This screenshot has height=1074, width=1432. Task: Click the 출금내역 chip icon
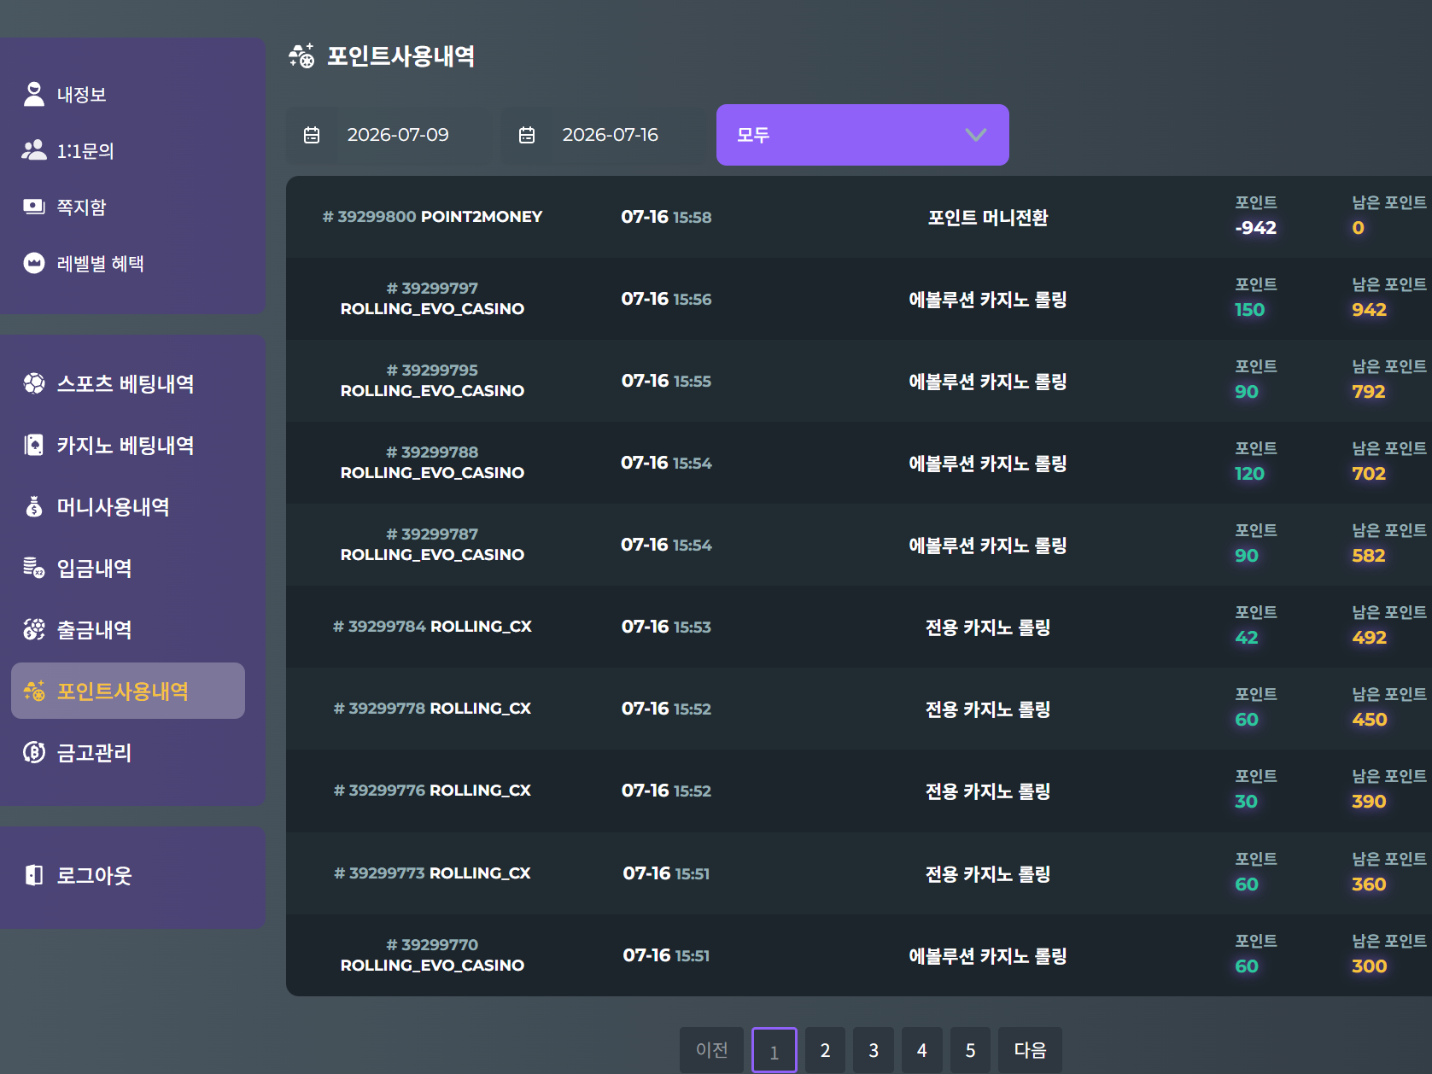point(34,629)
